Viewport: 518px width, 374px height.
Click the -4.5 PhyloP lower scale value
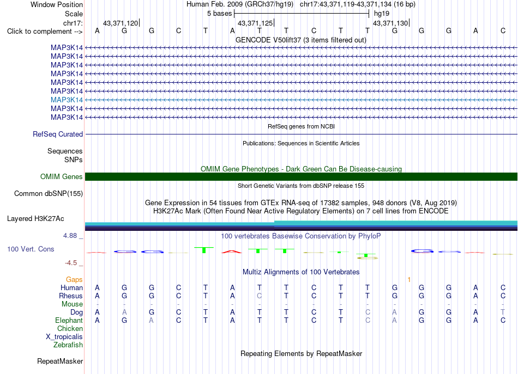71,263
